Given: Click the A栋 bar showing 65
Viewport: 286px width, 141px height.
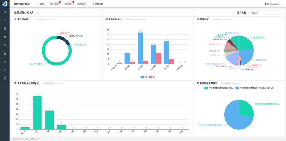Looking at the screenshot, I should pyautogui.click(x=37, y=113).
